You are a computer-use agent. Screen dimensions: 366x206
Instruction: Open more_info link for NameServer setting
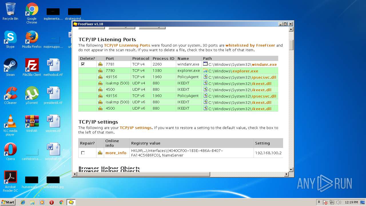(116, 153)
